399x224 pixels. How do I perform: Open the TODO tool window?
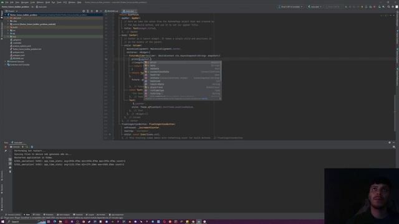[x=37, y=215]
